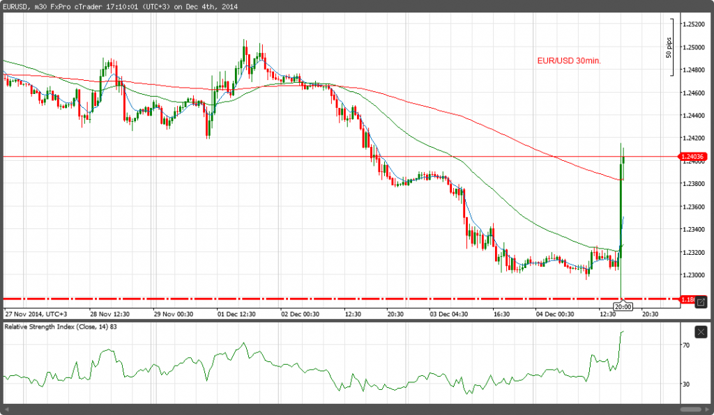714x415 pixels.
Task: Open the pop-out icon beside the 1.18 label
Action: [701, 301]
